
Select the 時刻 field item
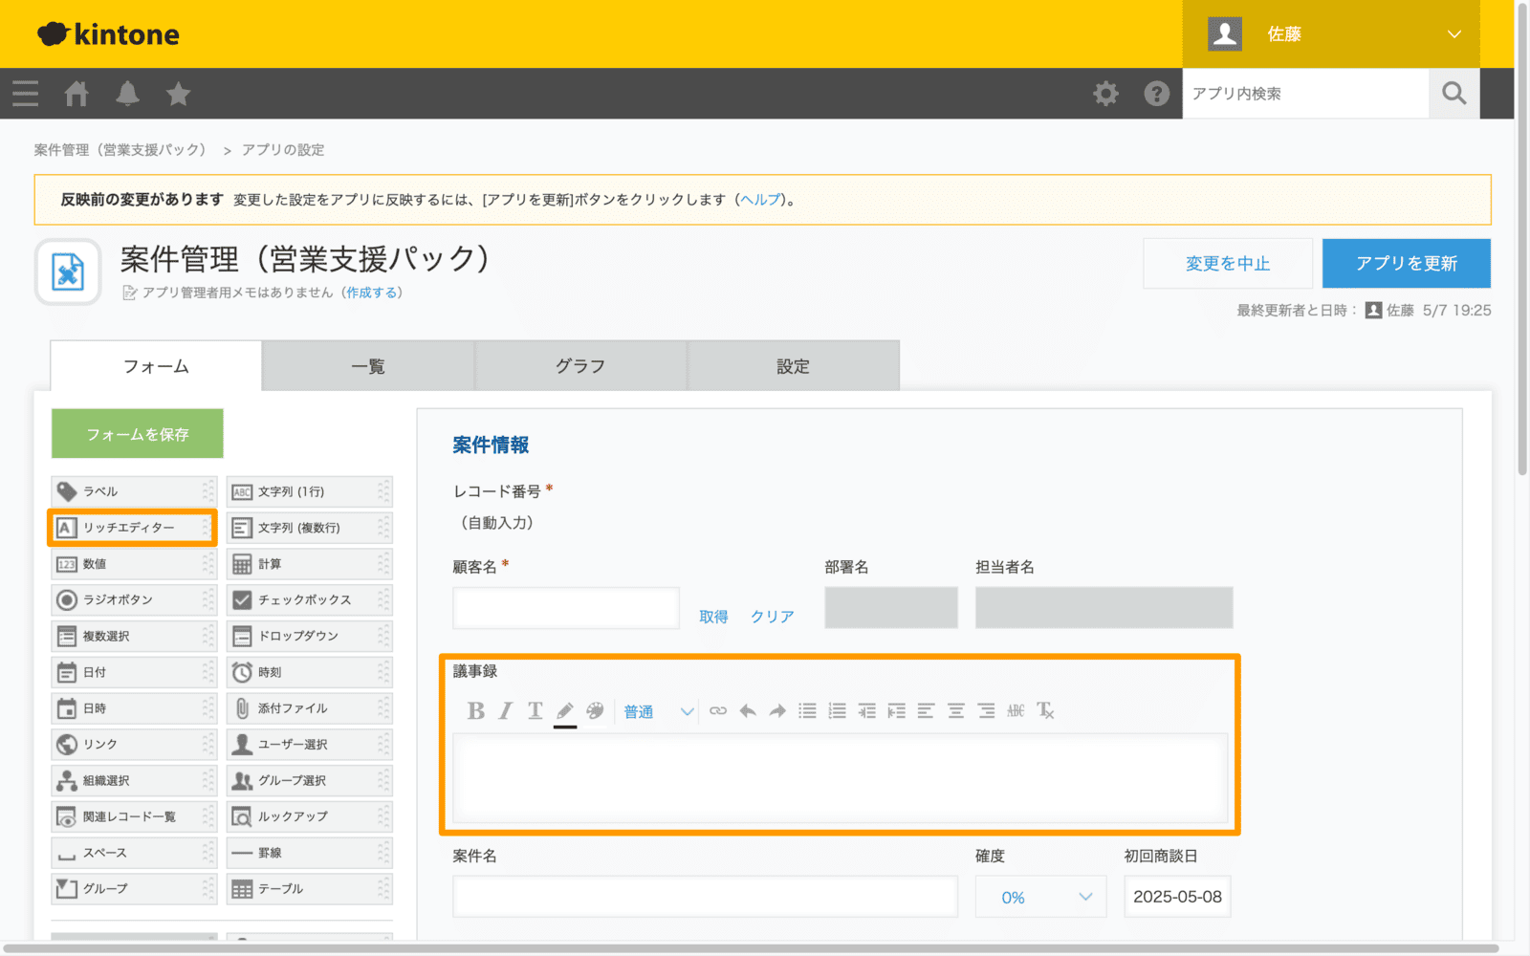[x=310, y=672]
